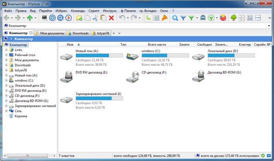
Task: Open the Избран. menu
Action: tap(61, 11)
